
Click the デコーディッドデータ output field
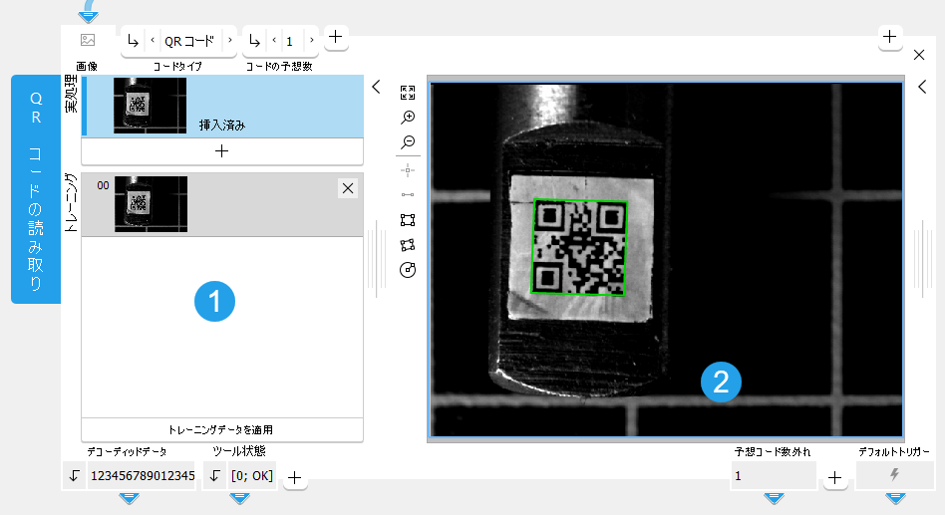coord(143,476)
